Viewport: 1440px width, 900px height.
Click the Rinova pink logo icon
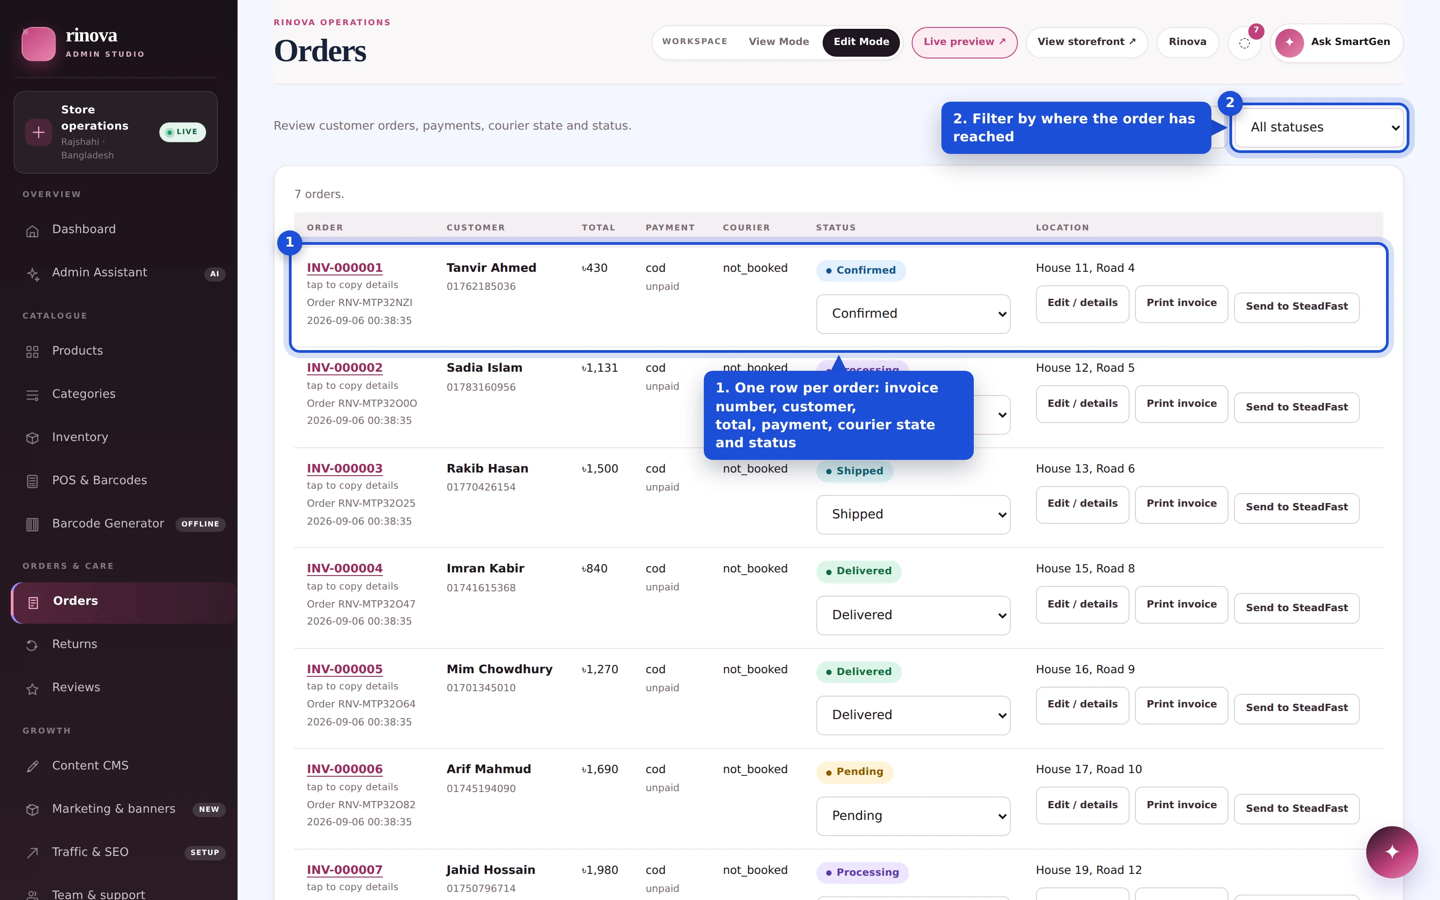coord(39,44)
